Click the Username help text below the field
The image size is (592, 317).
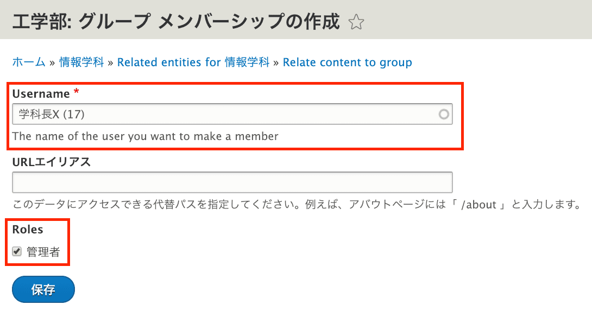coord(146,136)
